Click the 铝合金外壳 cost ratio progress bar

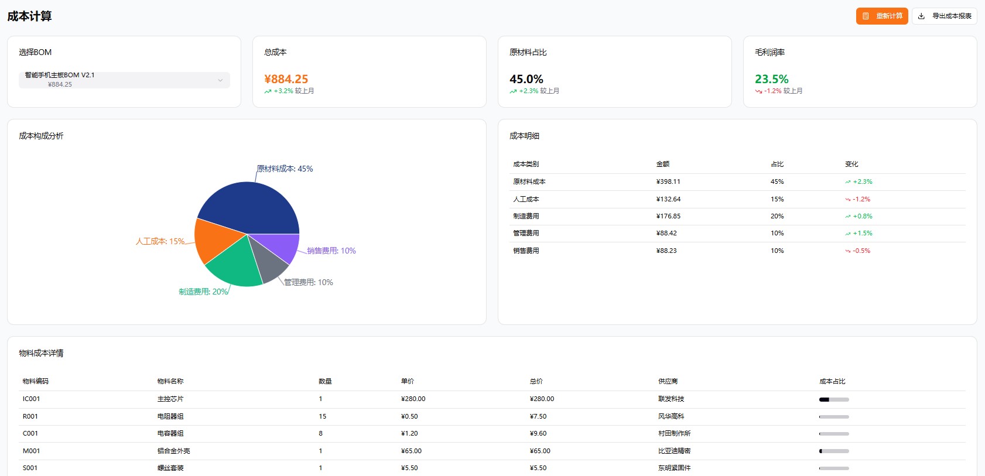[834, 451]
